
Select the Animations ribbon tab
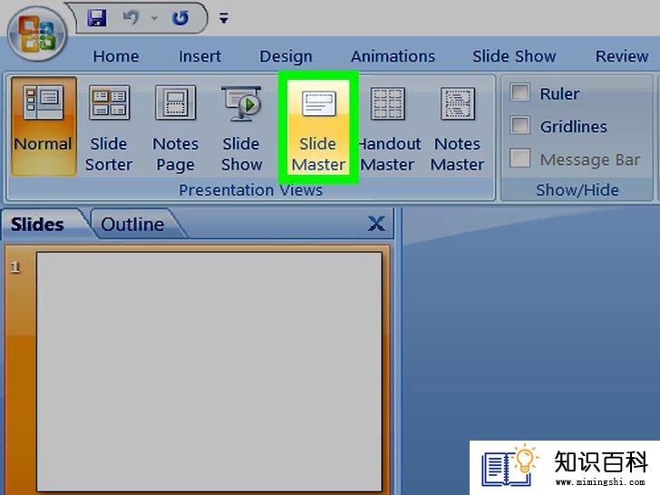tap(393, 56)
